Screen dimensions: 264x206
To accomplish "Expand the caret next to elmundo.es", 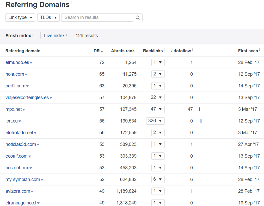I will pos(31,63).
